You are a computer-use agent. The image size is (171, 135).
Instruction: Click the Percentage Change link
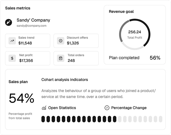(129, 108)
